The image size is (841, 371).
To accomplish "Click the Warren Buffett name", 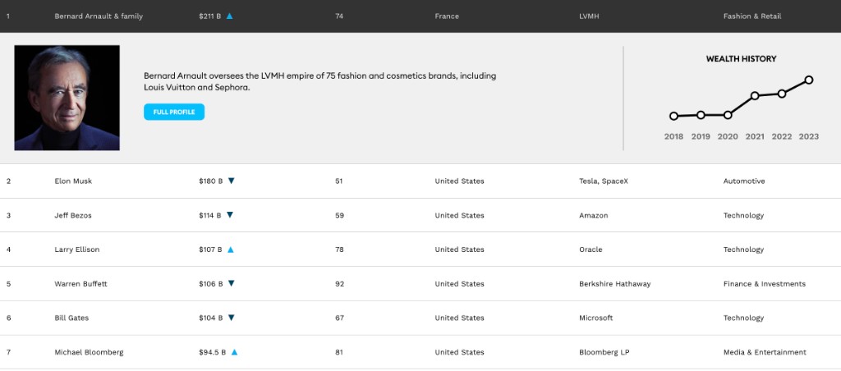I will [80, 284].
